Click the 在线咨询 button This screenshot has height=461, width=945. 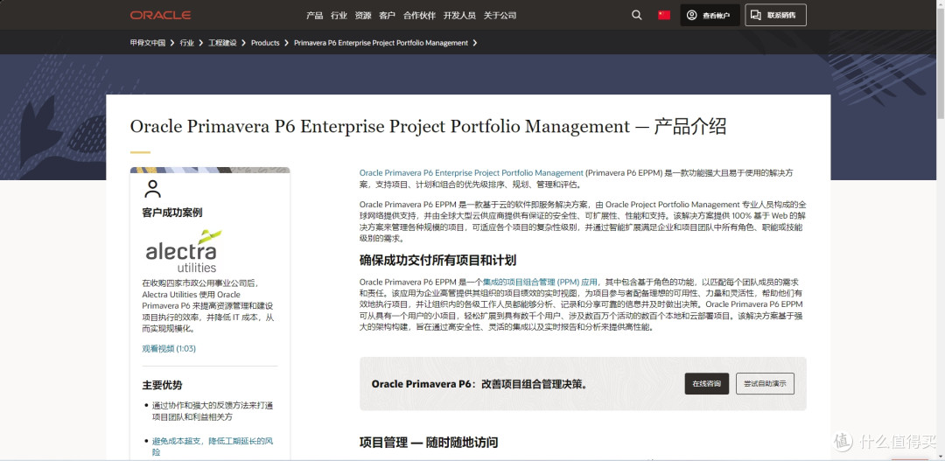click(706, 384)
